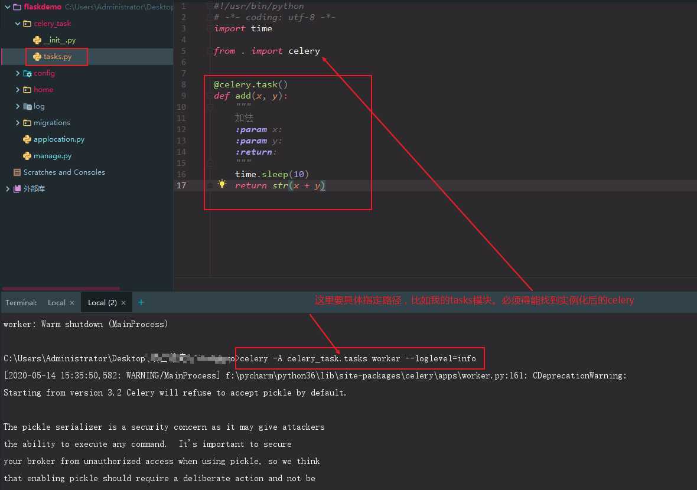Click the home folder icon
The height and width of the screenshot is (490, 697).
(x=27, y=90)
